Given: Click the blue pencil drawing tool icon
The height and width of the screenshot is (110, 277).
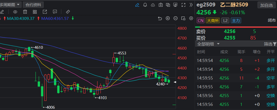Looking at the screenshot, I should (x=137, y=5).
